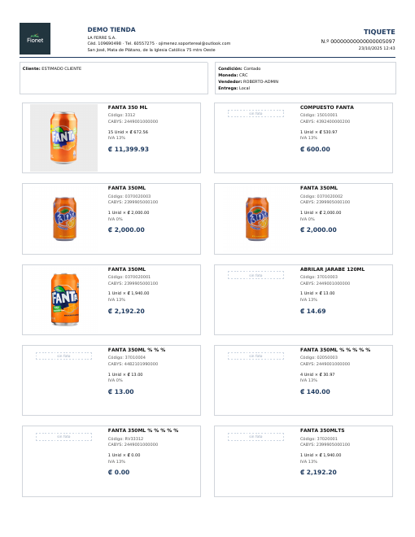415x537 pixels.
Task: Click the 'sin foto' placeholder of FANTA 350MLTS
Action: [256, 436]
